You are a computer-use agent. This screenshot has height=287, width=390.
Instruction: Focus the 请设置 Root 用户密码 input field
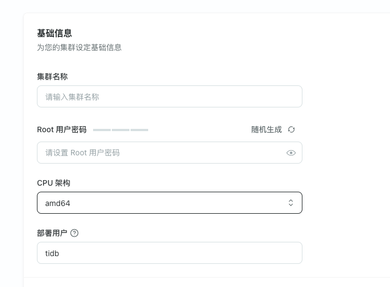coord(160,153)
